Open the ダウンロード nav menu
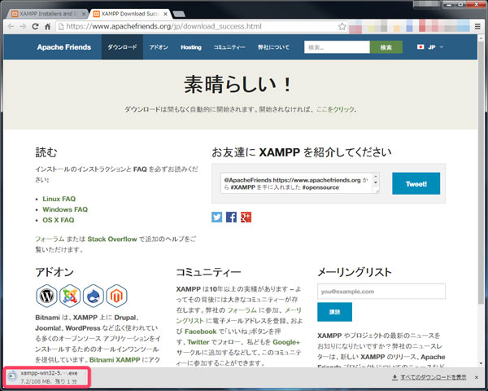The image size is (488, 391). [x=122, y=47]
